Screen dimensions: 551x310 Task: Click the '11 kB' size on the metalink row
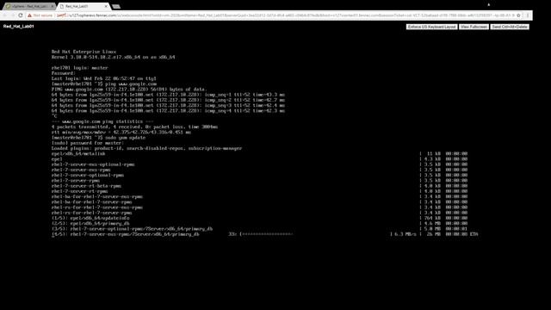[434, 153]
